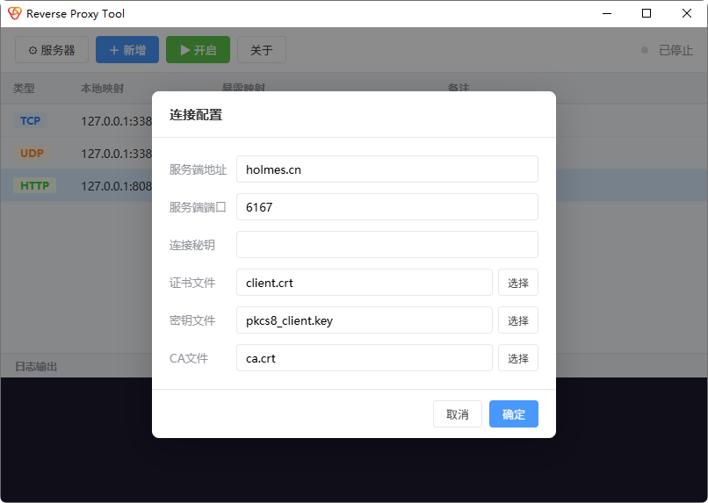Maximize the Reverse Proxy Tool window
Viewport: 708px width, 503px height.
(647, 13)
